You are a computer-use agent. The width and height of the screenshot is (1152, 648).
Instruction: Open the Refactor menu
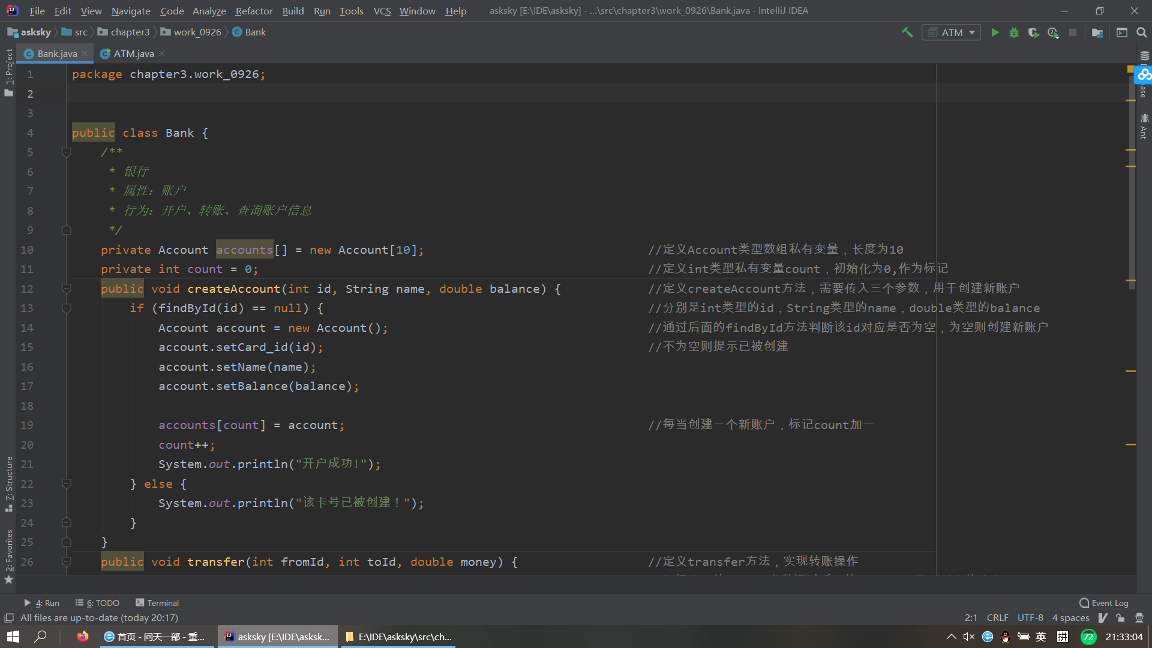click(x=254, y=11)
